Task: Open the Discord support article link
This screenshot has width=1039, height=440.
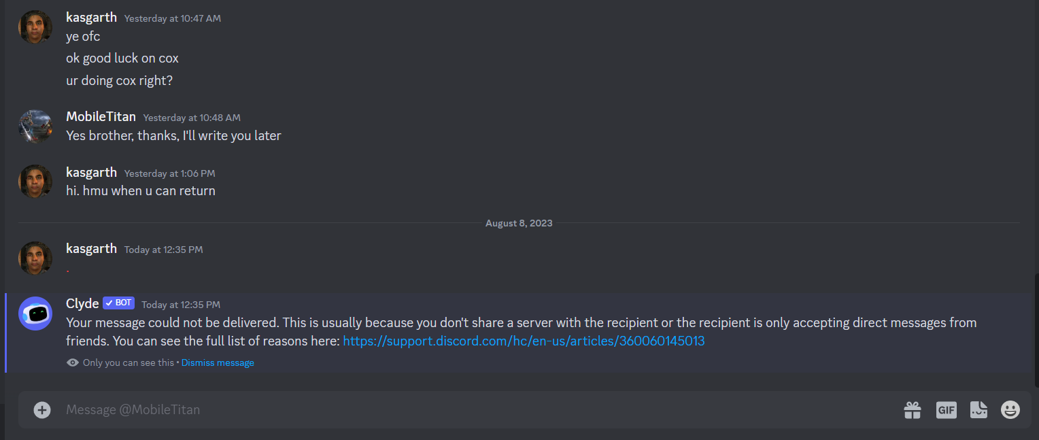Action: pos(524,341)
